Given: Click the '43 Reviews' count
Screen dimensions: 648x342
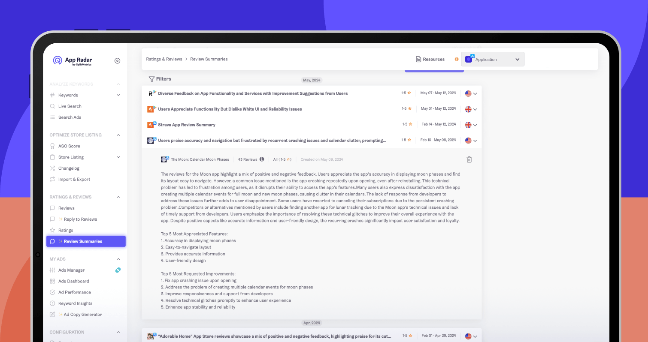Looking at the screenshot, I should [248, 159].
